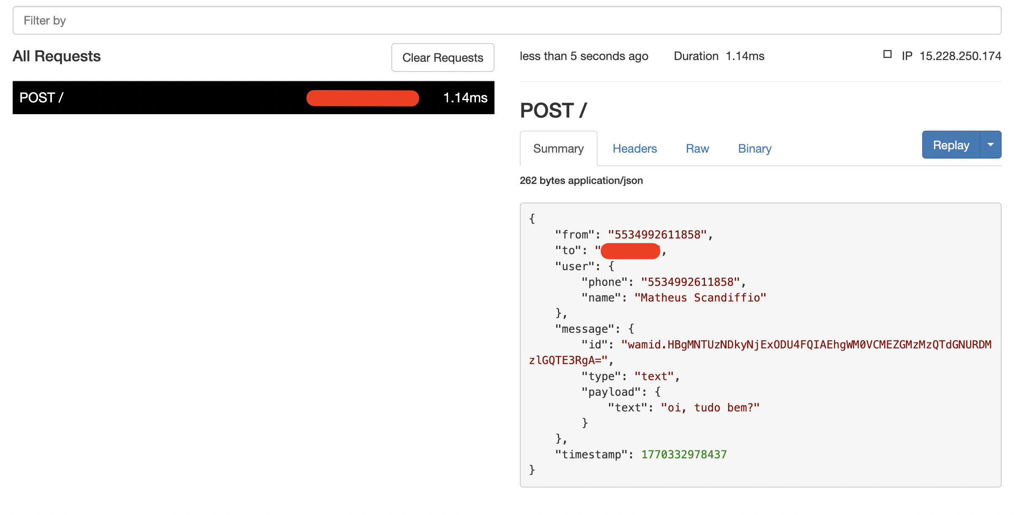Image resolution: width=1027 pixels, height=515 pixels.
Task: Open the Binary tab
Action: [754, 148]
